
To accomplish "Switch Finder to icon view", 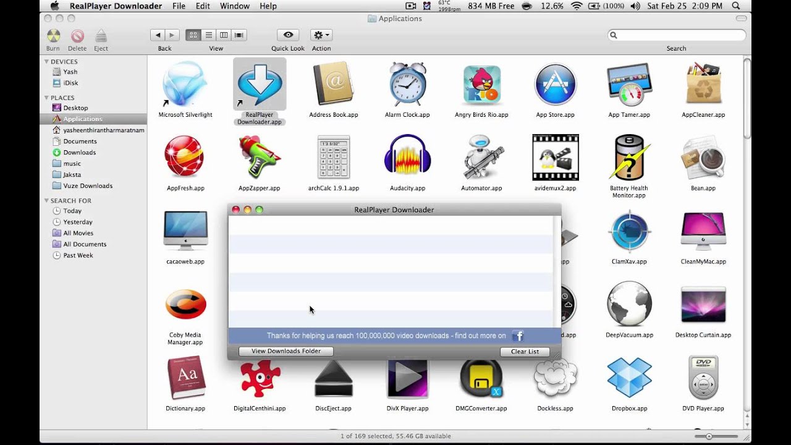I will click(x=193, y=35).
